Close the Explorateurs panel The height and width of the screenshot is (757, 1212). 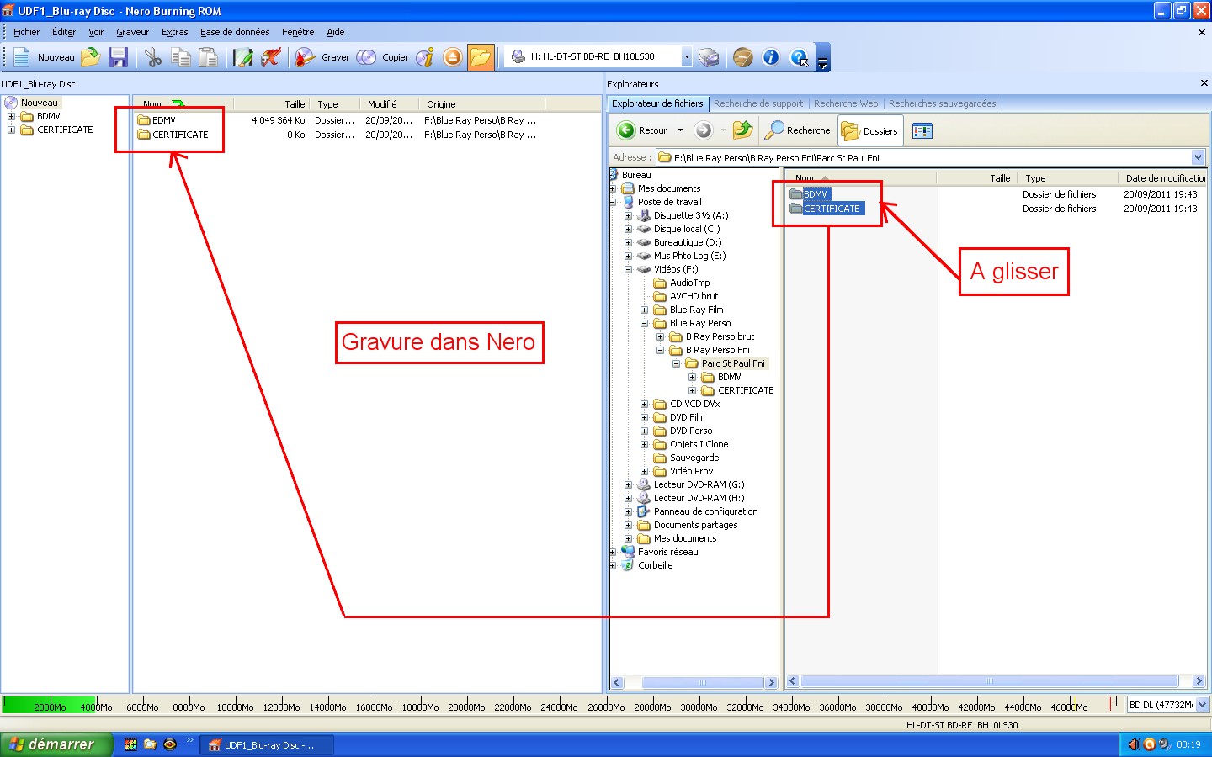(x=1204, y=83)
